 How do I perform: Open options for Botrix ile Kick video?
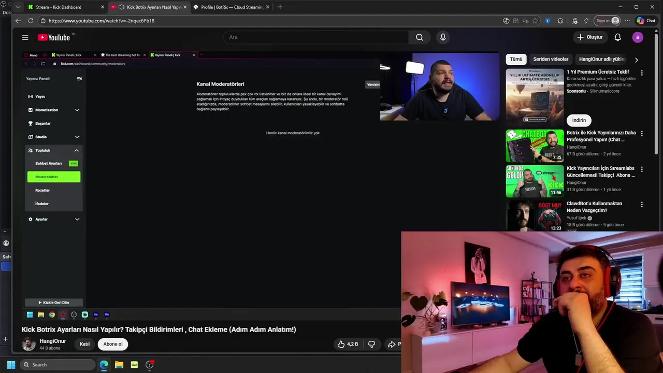click(642, 134)
